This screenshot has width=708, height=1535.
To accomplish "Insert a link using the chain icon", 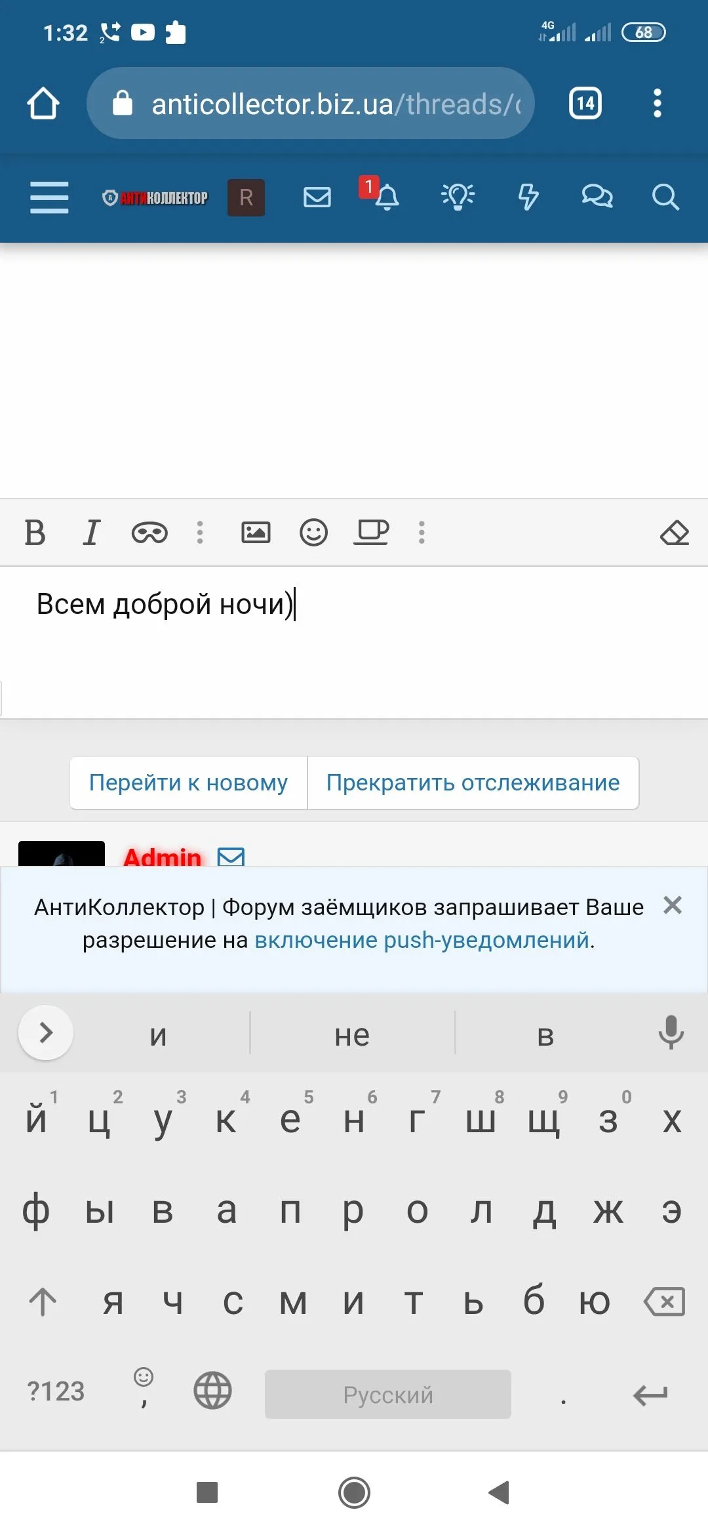I will (149, 533).
